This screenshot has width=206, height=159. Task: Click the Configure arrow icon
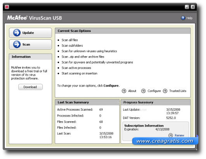click(x=143, y=91)
